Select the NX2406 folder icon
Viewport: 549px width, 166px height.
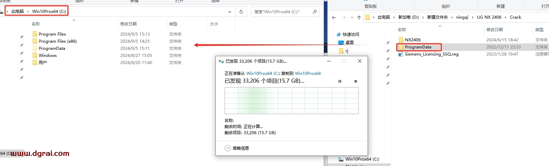tap(401, 40)
